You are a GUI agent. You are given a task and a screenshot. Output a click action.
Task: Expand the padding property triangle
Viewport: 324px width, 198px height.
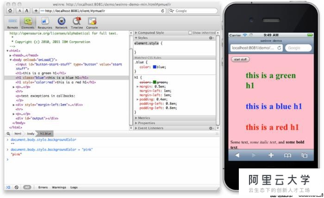[137, 99]
